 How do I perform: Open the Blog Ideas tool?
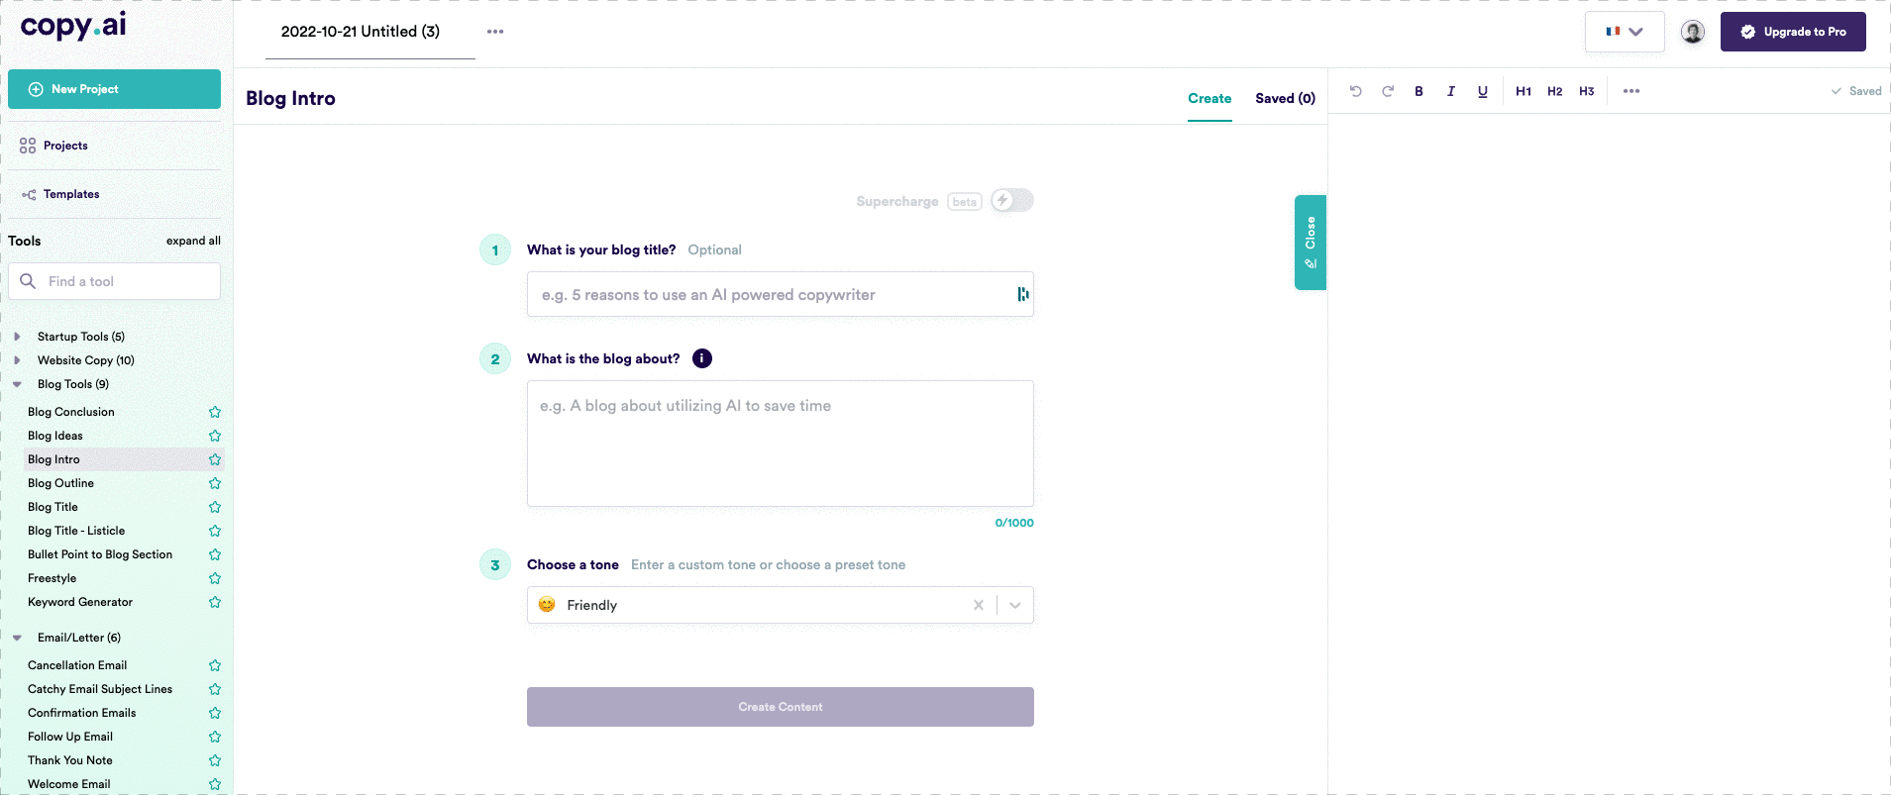55,436
